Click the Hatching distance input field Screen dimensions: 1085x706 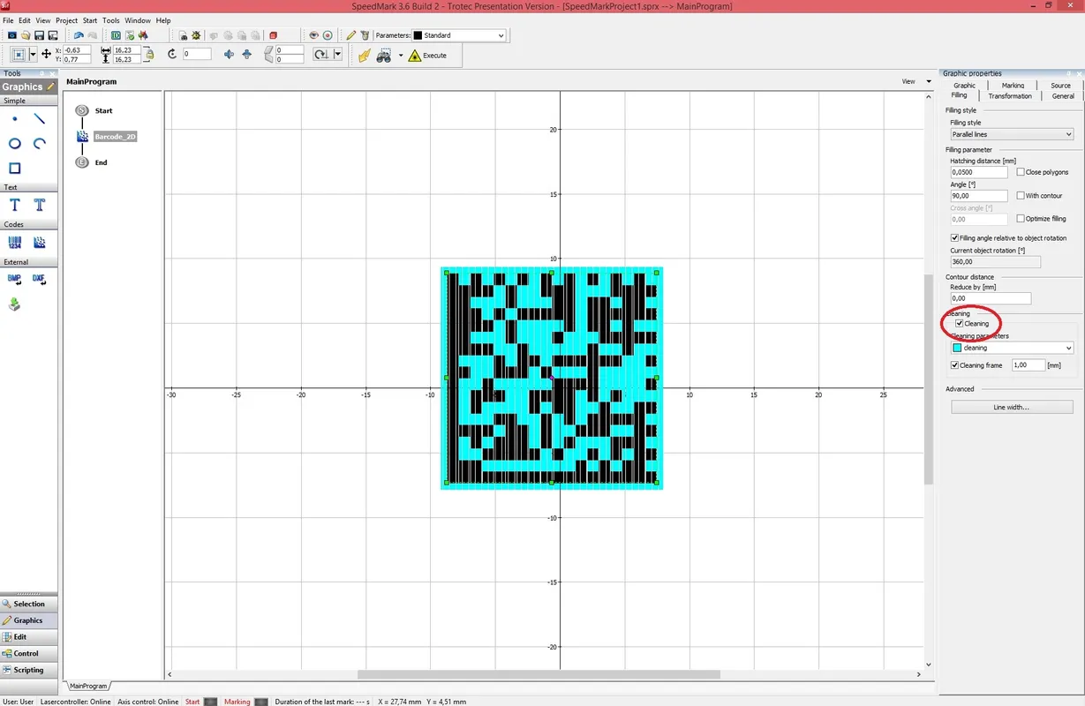coord(978,172)
